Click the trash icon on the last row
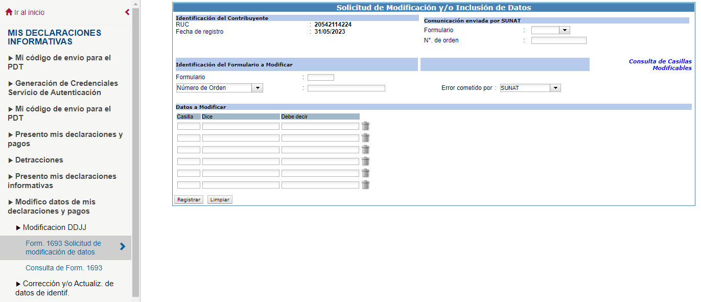This screenshot has width=701, height=302. click(x=365, y=184)
